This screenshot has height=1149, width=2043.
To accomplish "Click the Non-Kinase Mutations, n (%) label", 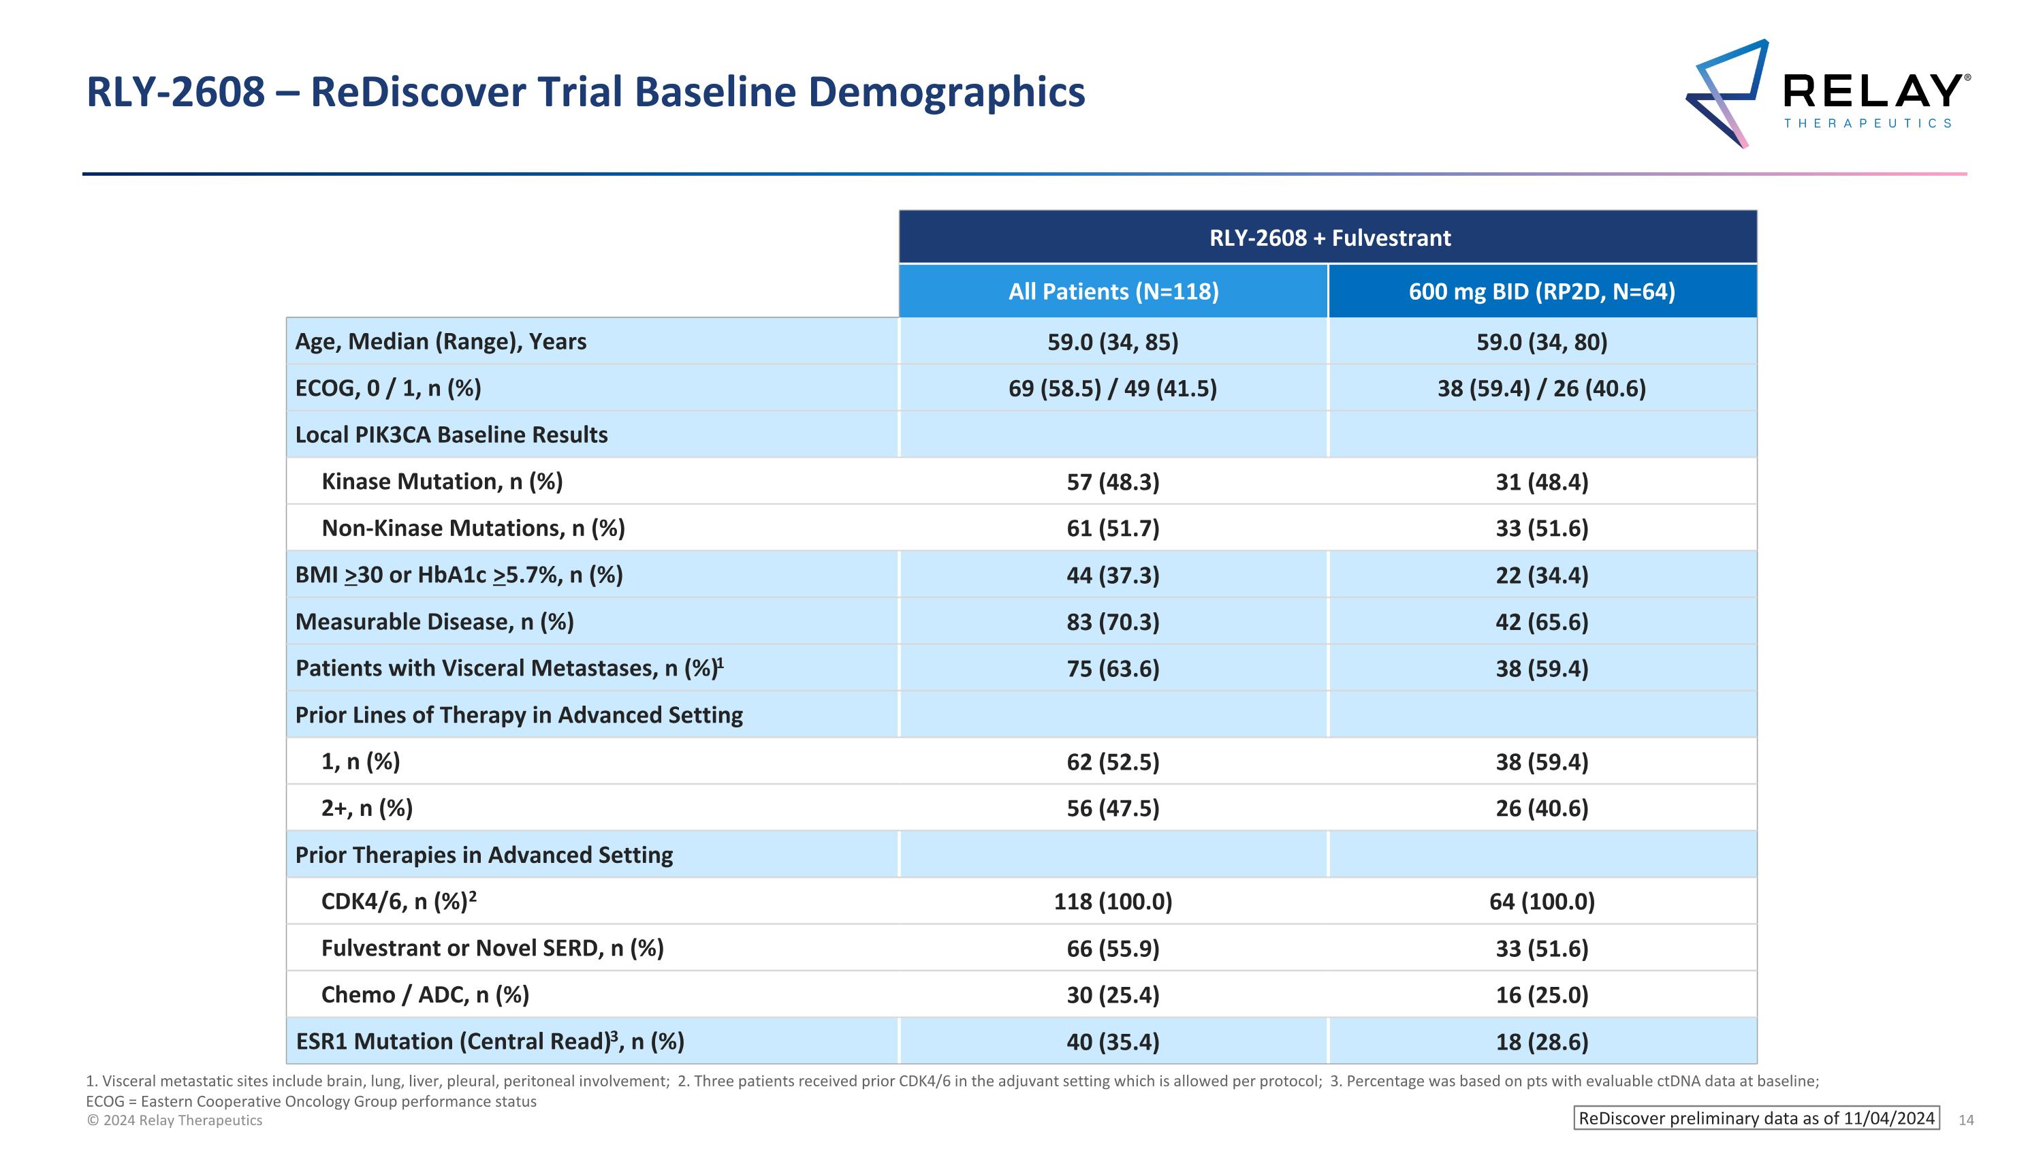I will (x=473, y=529).
